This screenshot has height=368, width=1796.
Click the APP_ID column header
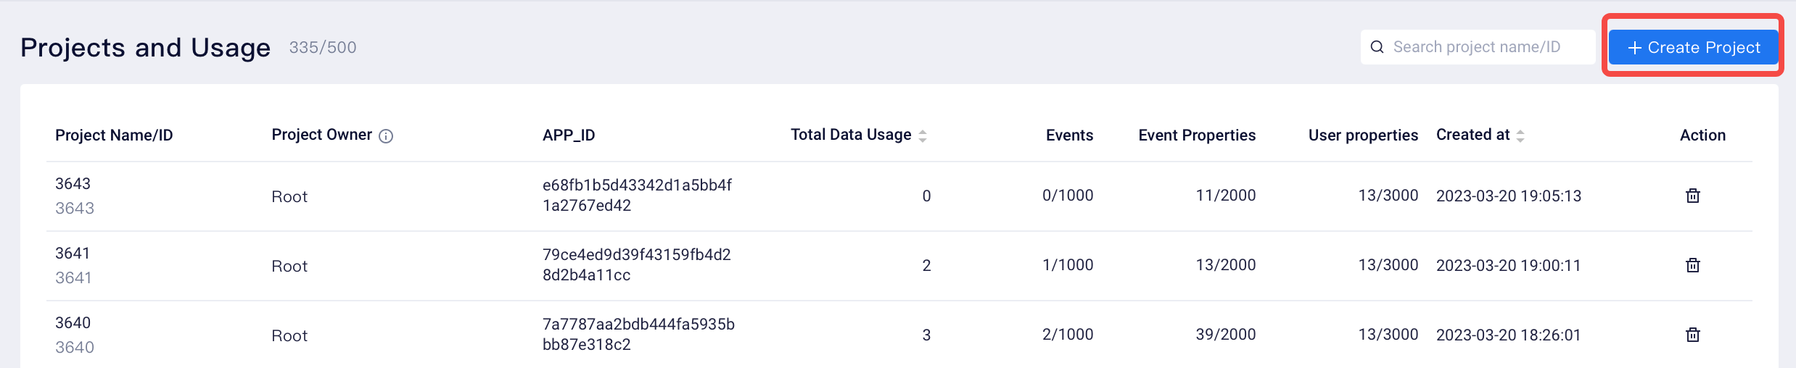[569, 135]
